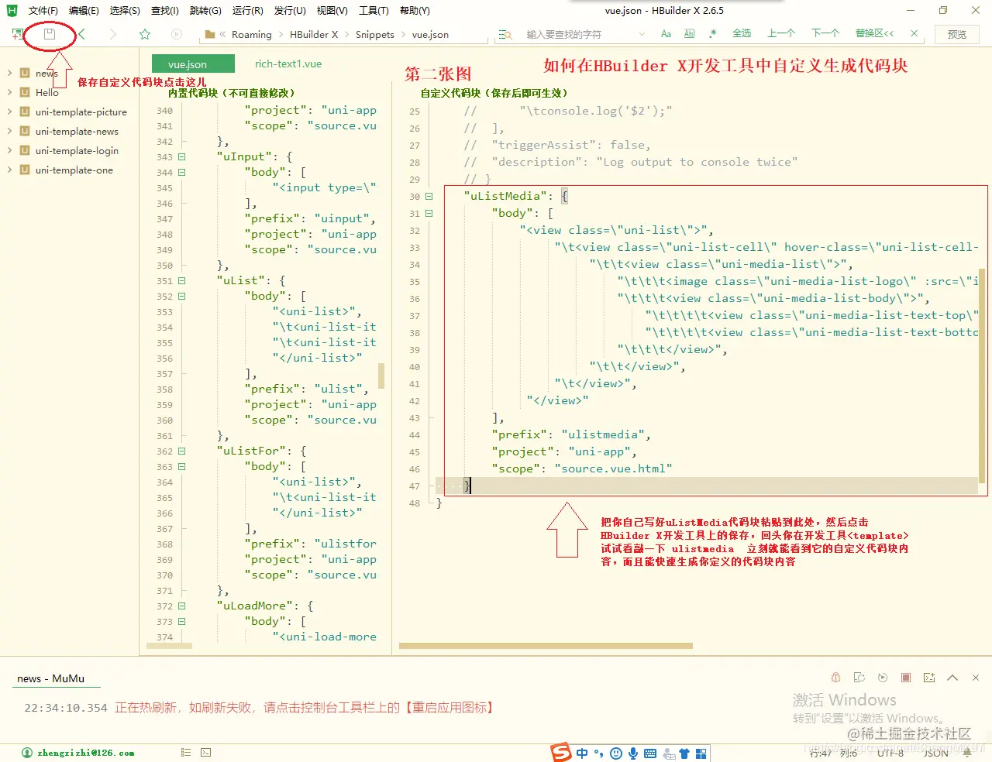Viewport: 992px width, 762px height.
Task: Click the save file icon
Action: pyautogui.click(x=50, y=34)
